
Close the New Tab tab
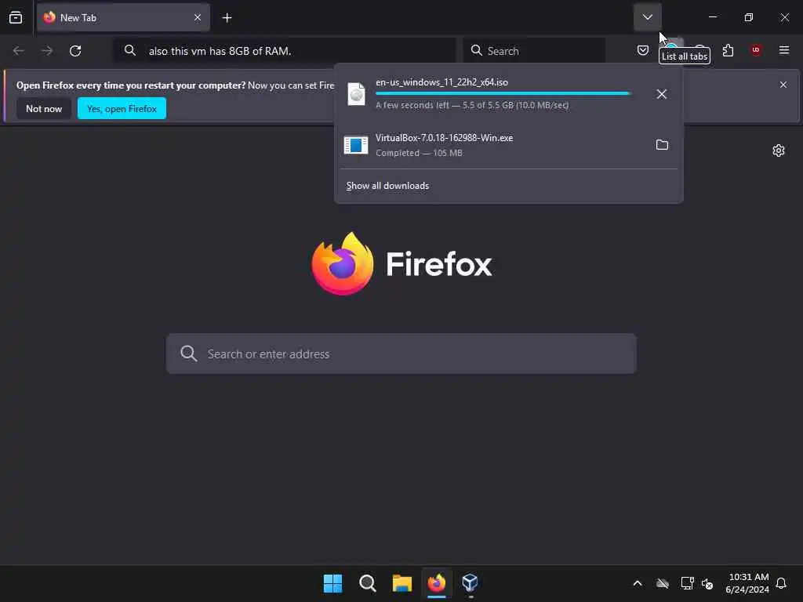197,17
